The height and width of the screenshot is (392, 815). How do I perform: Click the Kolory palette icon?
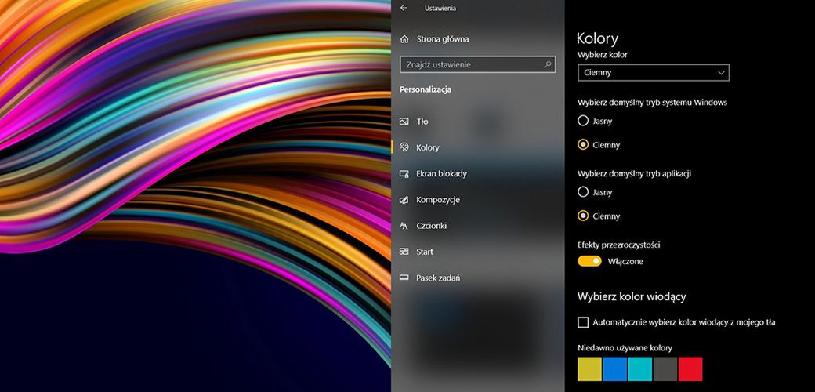coord(404,147)
